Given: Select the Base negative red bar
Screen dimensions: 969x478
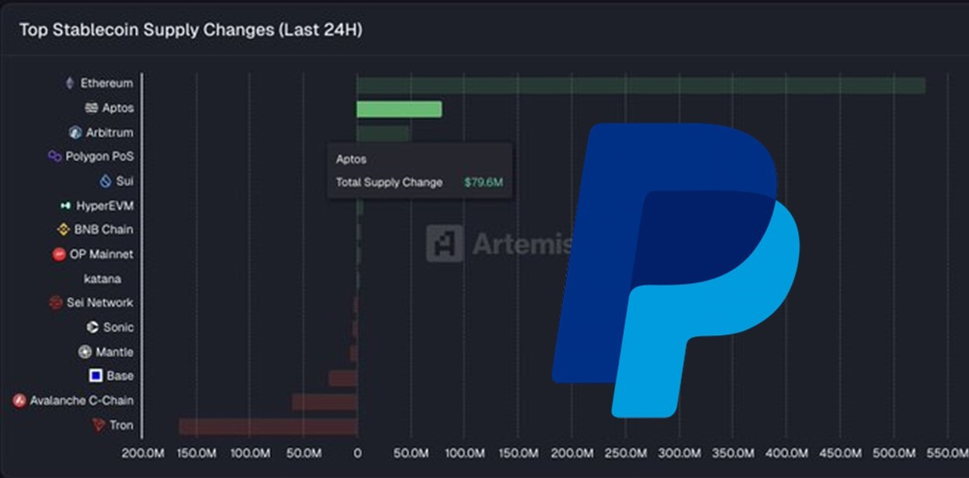Looking at the screenshot, I should pos(343,378).
